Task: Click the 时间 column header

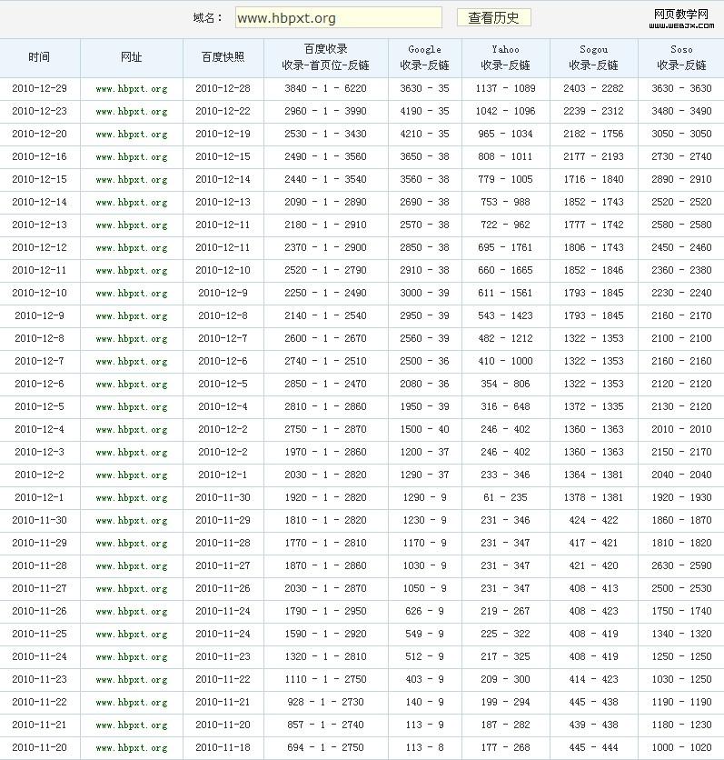Action: (39, 57)
